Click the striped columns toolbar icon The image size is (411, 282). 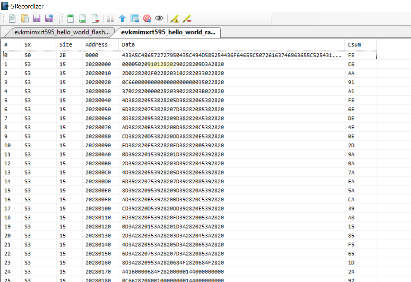tap(110, 19)
